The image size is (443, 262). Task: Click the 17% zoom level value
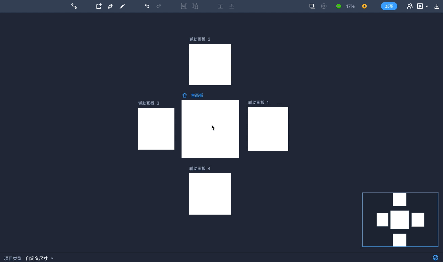(351, 6)
